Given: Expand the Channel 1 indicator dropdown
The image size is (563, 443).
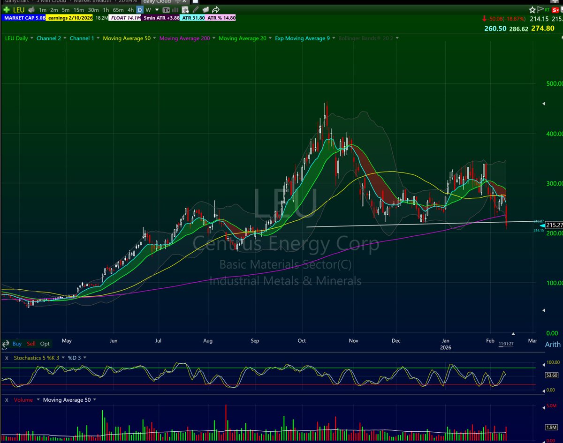Looking at the screenshot, I should coord(98,38).
